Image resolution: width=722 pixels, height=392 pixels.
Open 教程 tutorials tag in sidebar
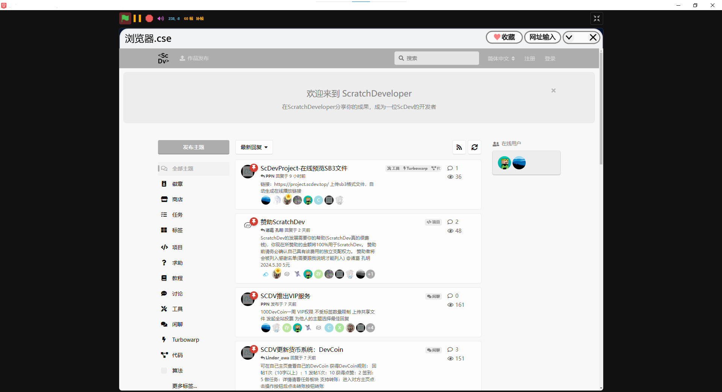pos(177,278)
